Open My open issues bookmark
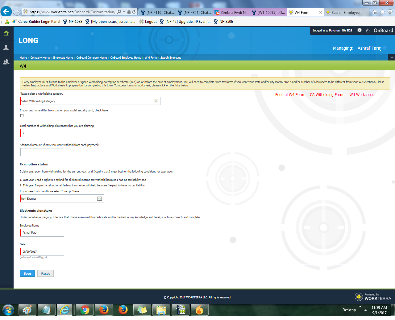The height and width of the screenshot is (320, 395). [110, 22]
